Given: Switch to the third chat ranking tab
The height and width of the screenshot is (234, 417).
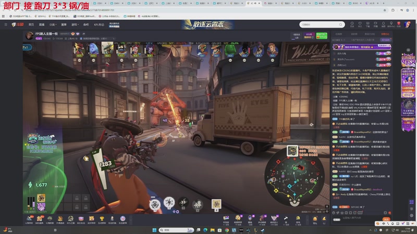Looking at the screenshot, I should click(369, 34).
